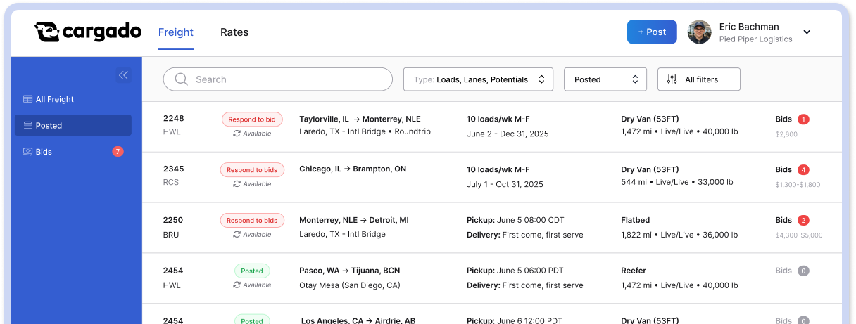The image size is (856, 324).
Task: Click the + Post button
Action: [652, 32]
